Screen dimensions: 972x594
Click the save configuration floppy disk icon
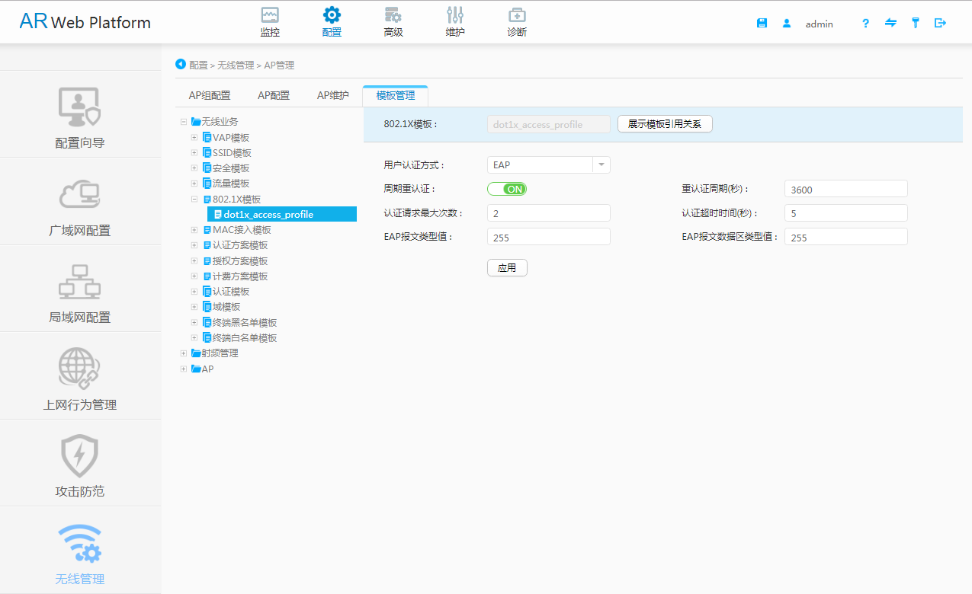[762, 23]
